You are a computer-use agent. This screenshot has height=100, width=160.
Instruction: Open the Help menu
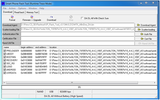(x=42, y=8)
